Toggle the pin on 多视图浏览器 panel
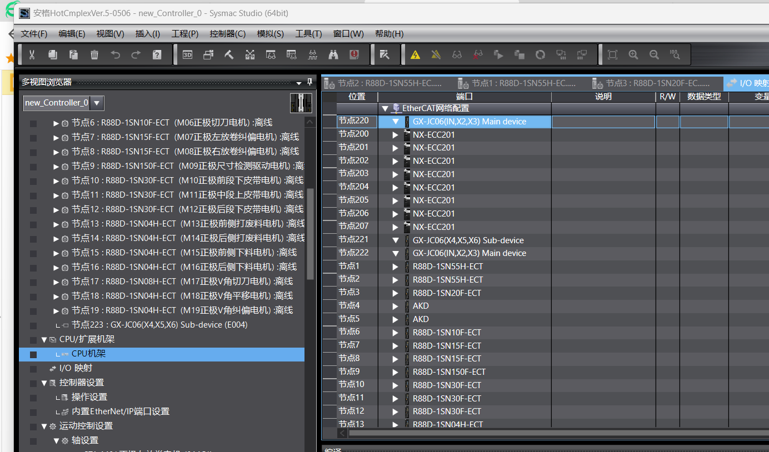The height and width of the screenshot is (452, 769). click(x=310, y=82)
